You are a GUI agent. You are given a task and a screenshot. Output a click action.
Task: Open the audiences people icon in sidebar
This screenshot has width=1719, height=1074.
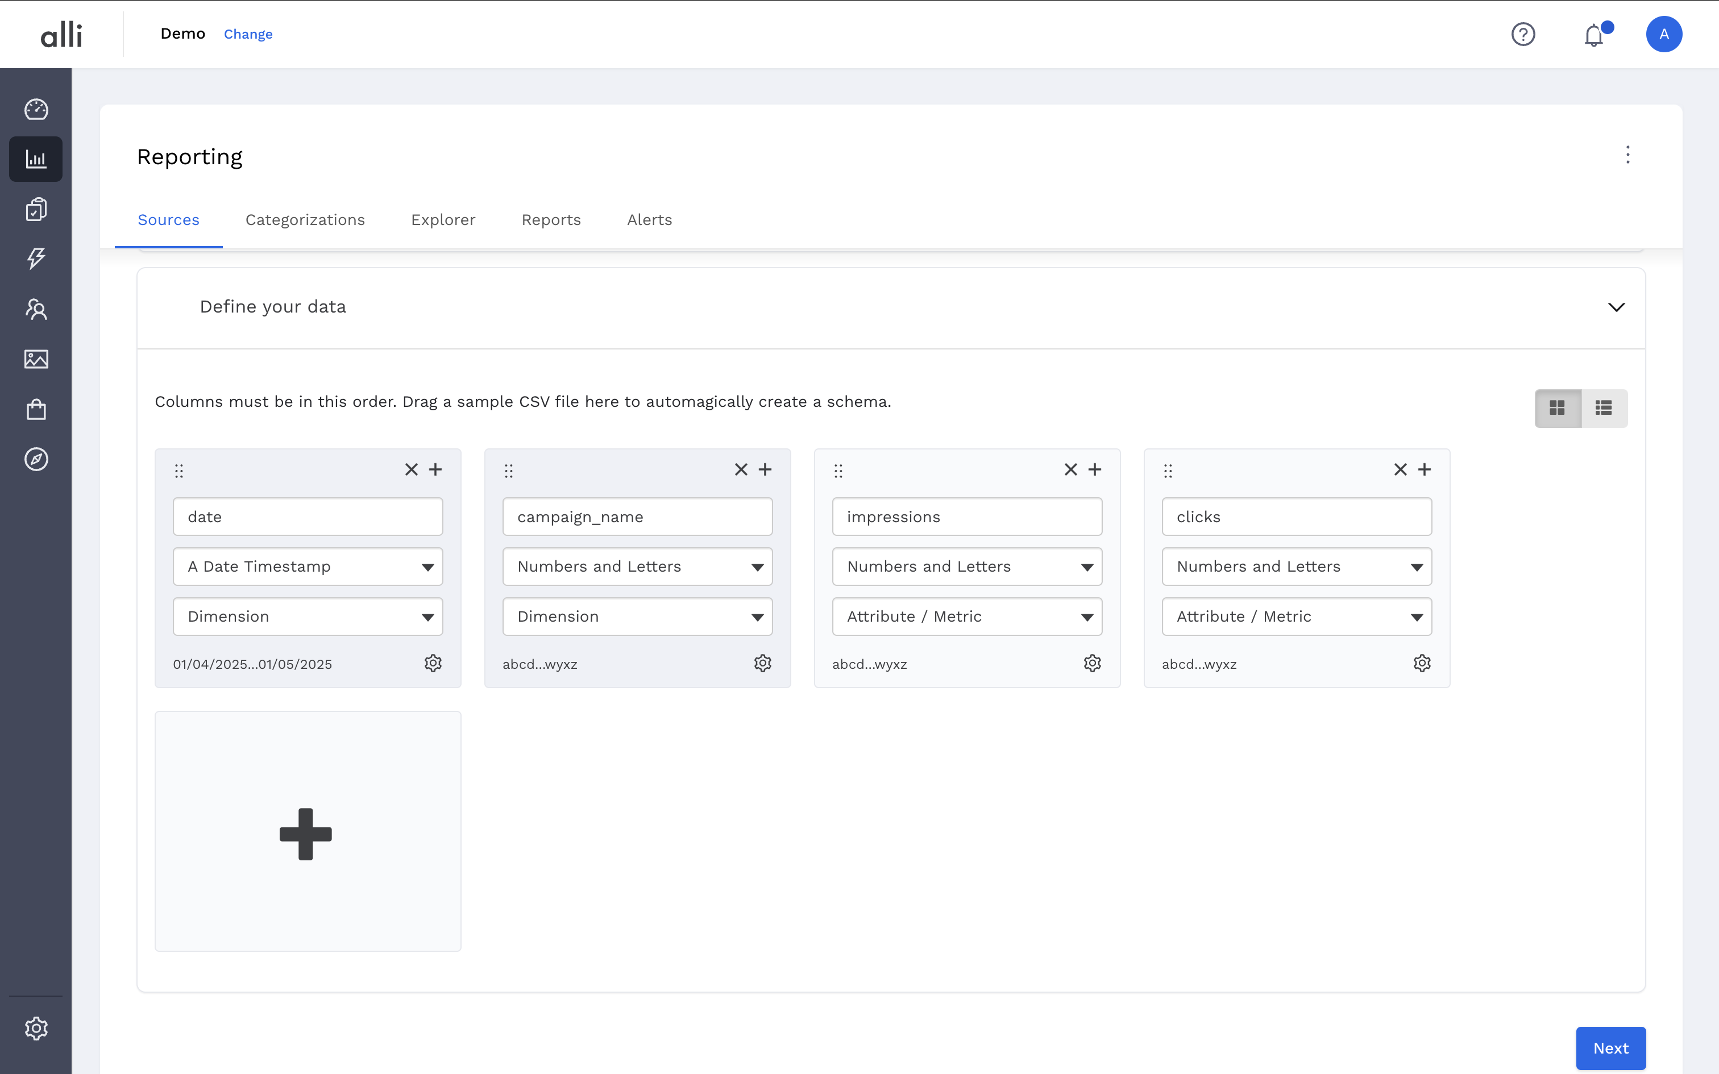35,309
